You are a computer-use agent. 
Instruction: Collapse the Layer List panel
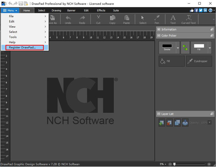pyautogui.click(x=159, y=114)
